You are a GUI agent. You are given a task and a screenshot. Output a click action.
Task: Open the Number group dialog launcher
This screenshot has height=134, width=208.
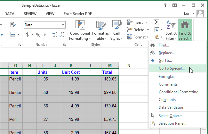[x=64, y=45]
